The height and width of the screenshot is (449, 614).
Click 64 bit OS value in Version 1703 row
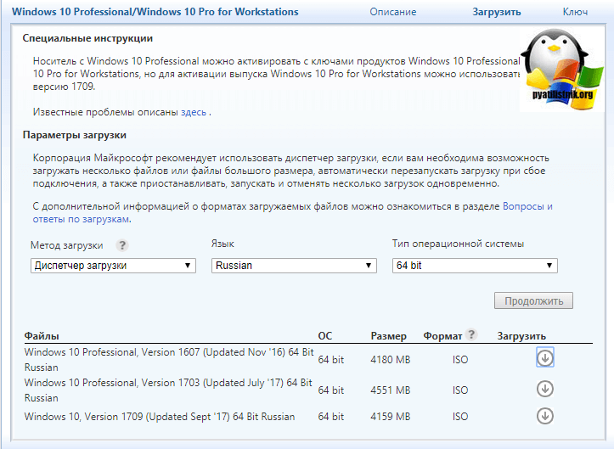tap(331, 390)
